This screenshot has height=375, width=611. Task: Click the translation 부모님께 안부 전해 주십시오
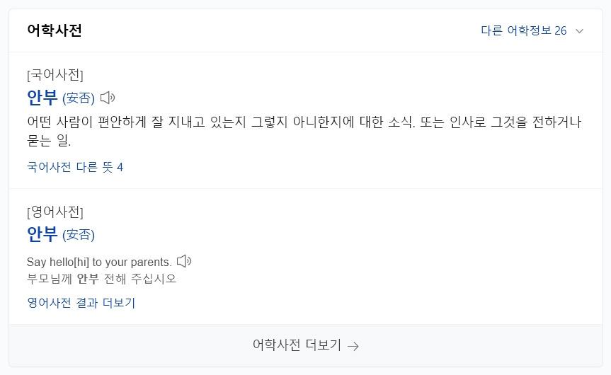[101, 278]
